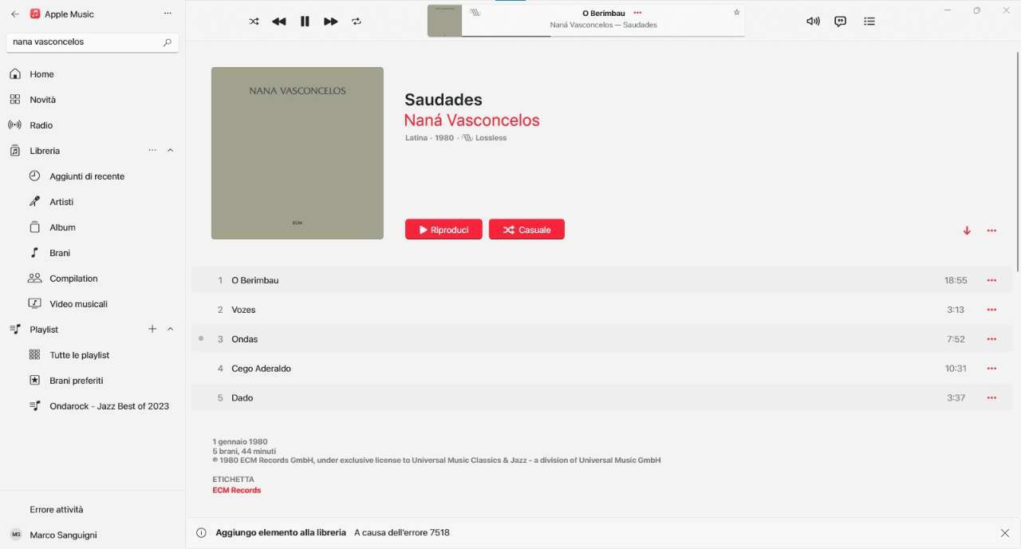Open the Up Next queue list
The image size is (1021, 549).
coord(869,22)
